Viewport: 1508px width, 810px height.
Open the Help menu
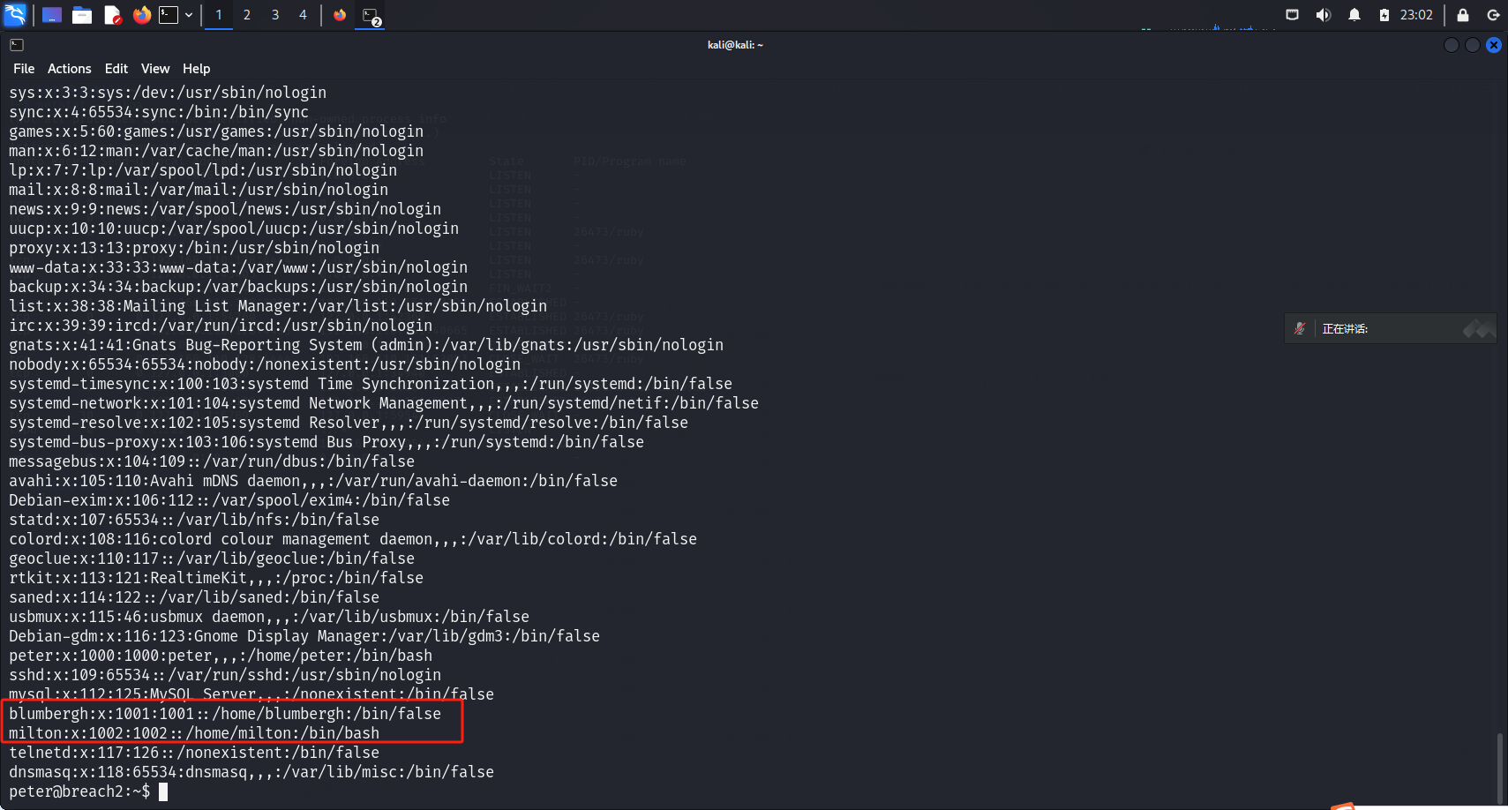click(x=196, y=68)
